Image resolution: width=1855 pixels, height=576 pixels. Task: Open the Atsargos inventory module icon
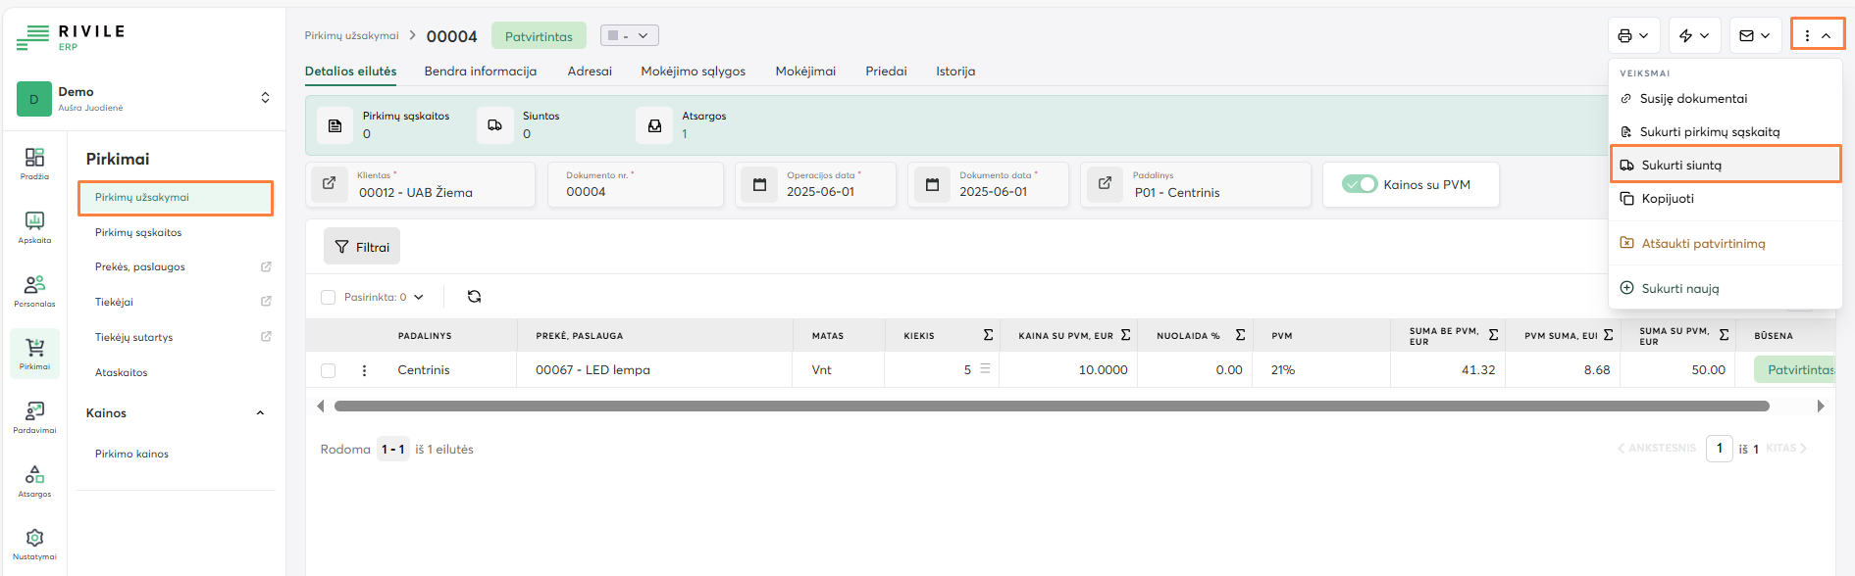point(34,479)
